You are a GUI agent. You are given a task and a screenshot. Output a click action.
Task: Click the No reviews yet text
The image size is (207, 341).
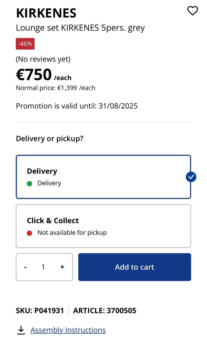click(x=43, y=59)
